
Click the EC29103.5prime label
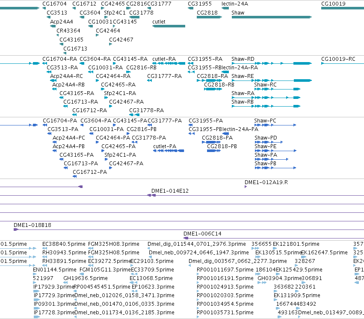click(152, 261)
